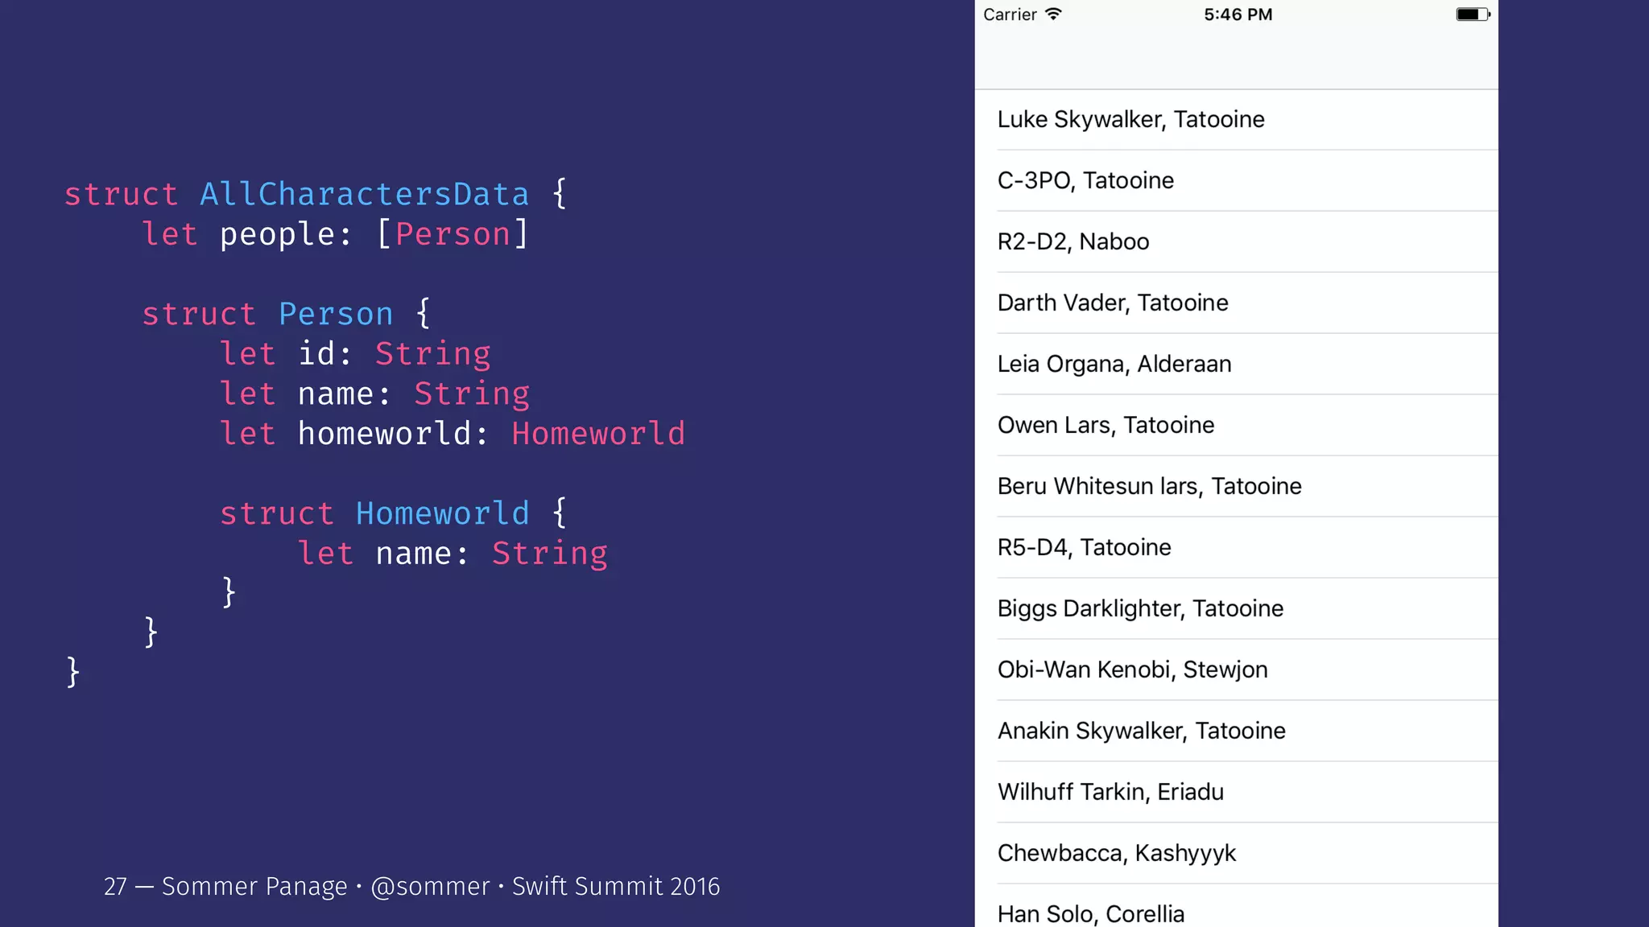Click the Person name in struct Person line
This screenshot has width=1649, height=927.
pyautogui.click(x=336, y=314)
